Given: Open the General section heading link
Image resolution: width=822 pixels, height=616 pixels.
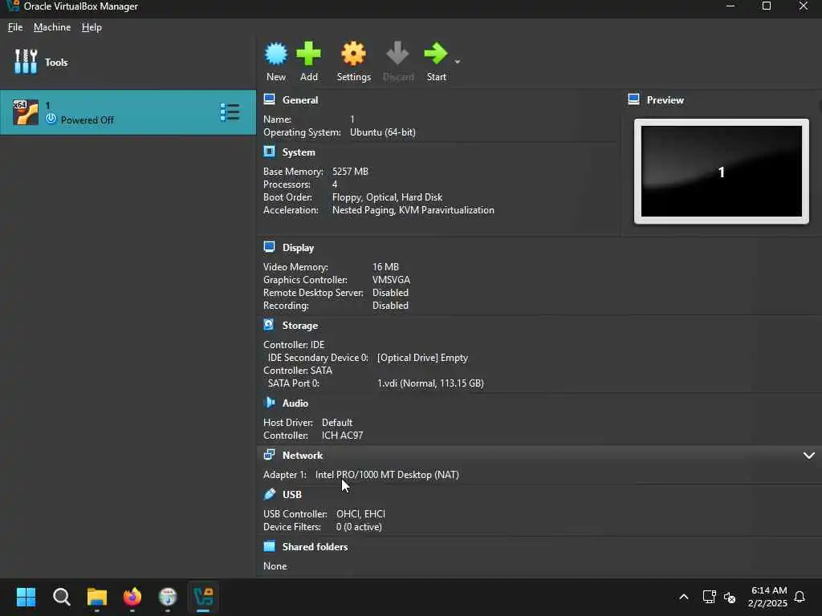Looking at the screenshot, I should [300, 100].
